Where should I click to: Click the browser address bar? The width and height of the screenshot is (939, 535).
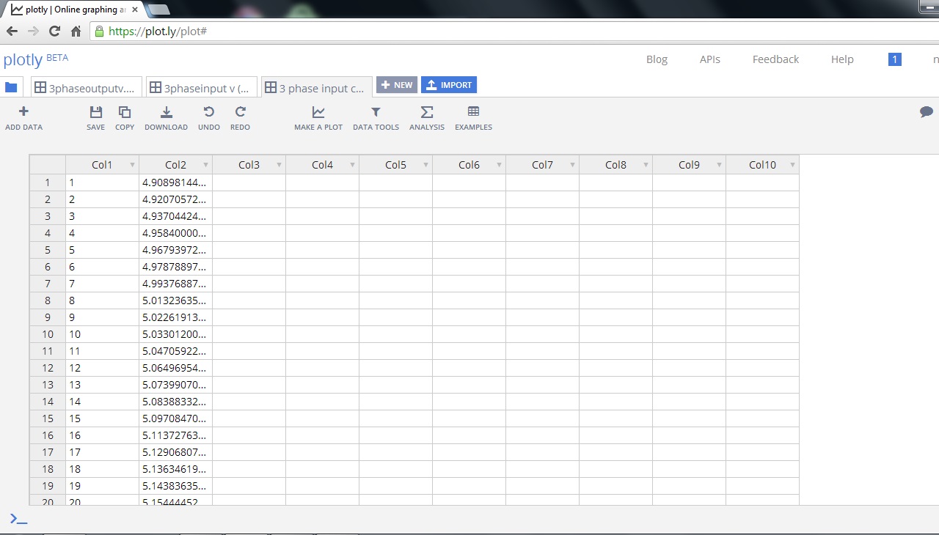tap(514, 32)
